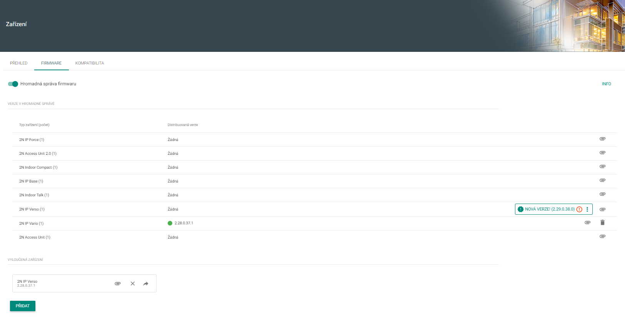625x320 pixels.
Task: Click share arrow in excluded 2N IP Verso card
Action: click(146, 284)
